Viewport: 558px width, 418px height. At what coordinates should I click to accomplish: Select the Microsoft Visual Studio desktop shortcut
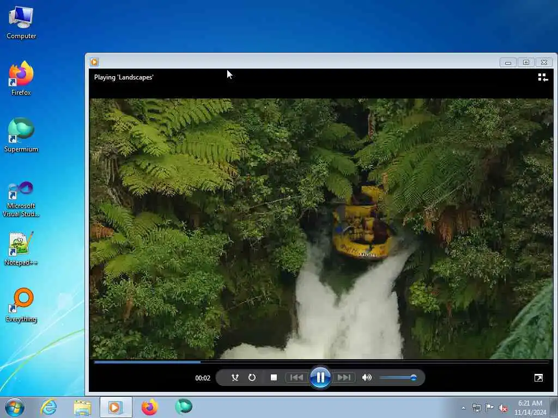(21, 199)
